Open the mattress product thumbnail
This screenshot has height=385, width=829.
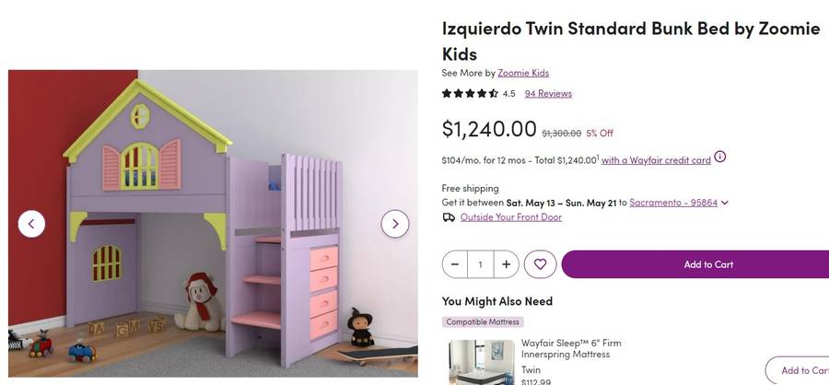pyautogui.click(x=482, y=362)
